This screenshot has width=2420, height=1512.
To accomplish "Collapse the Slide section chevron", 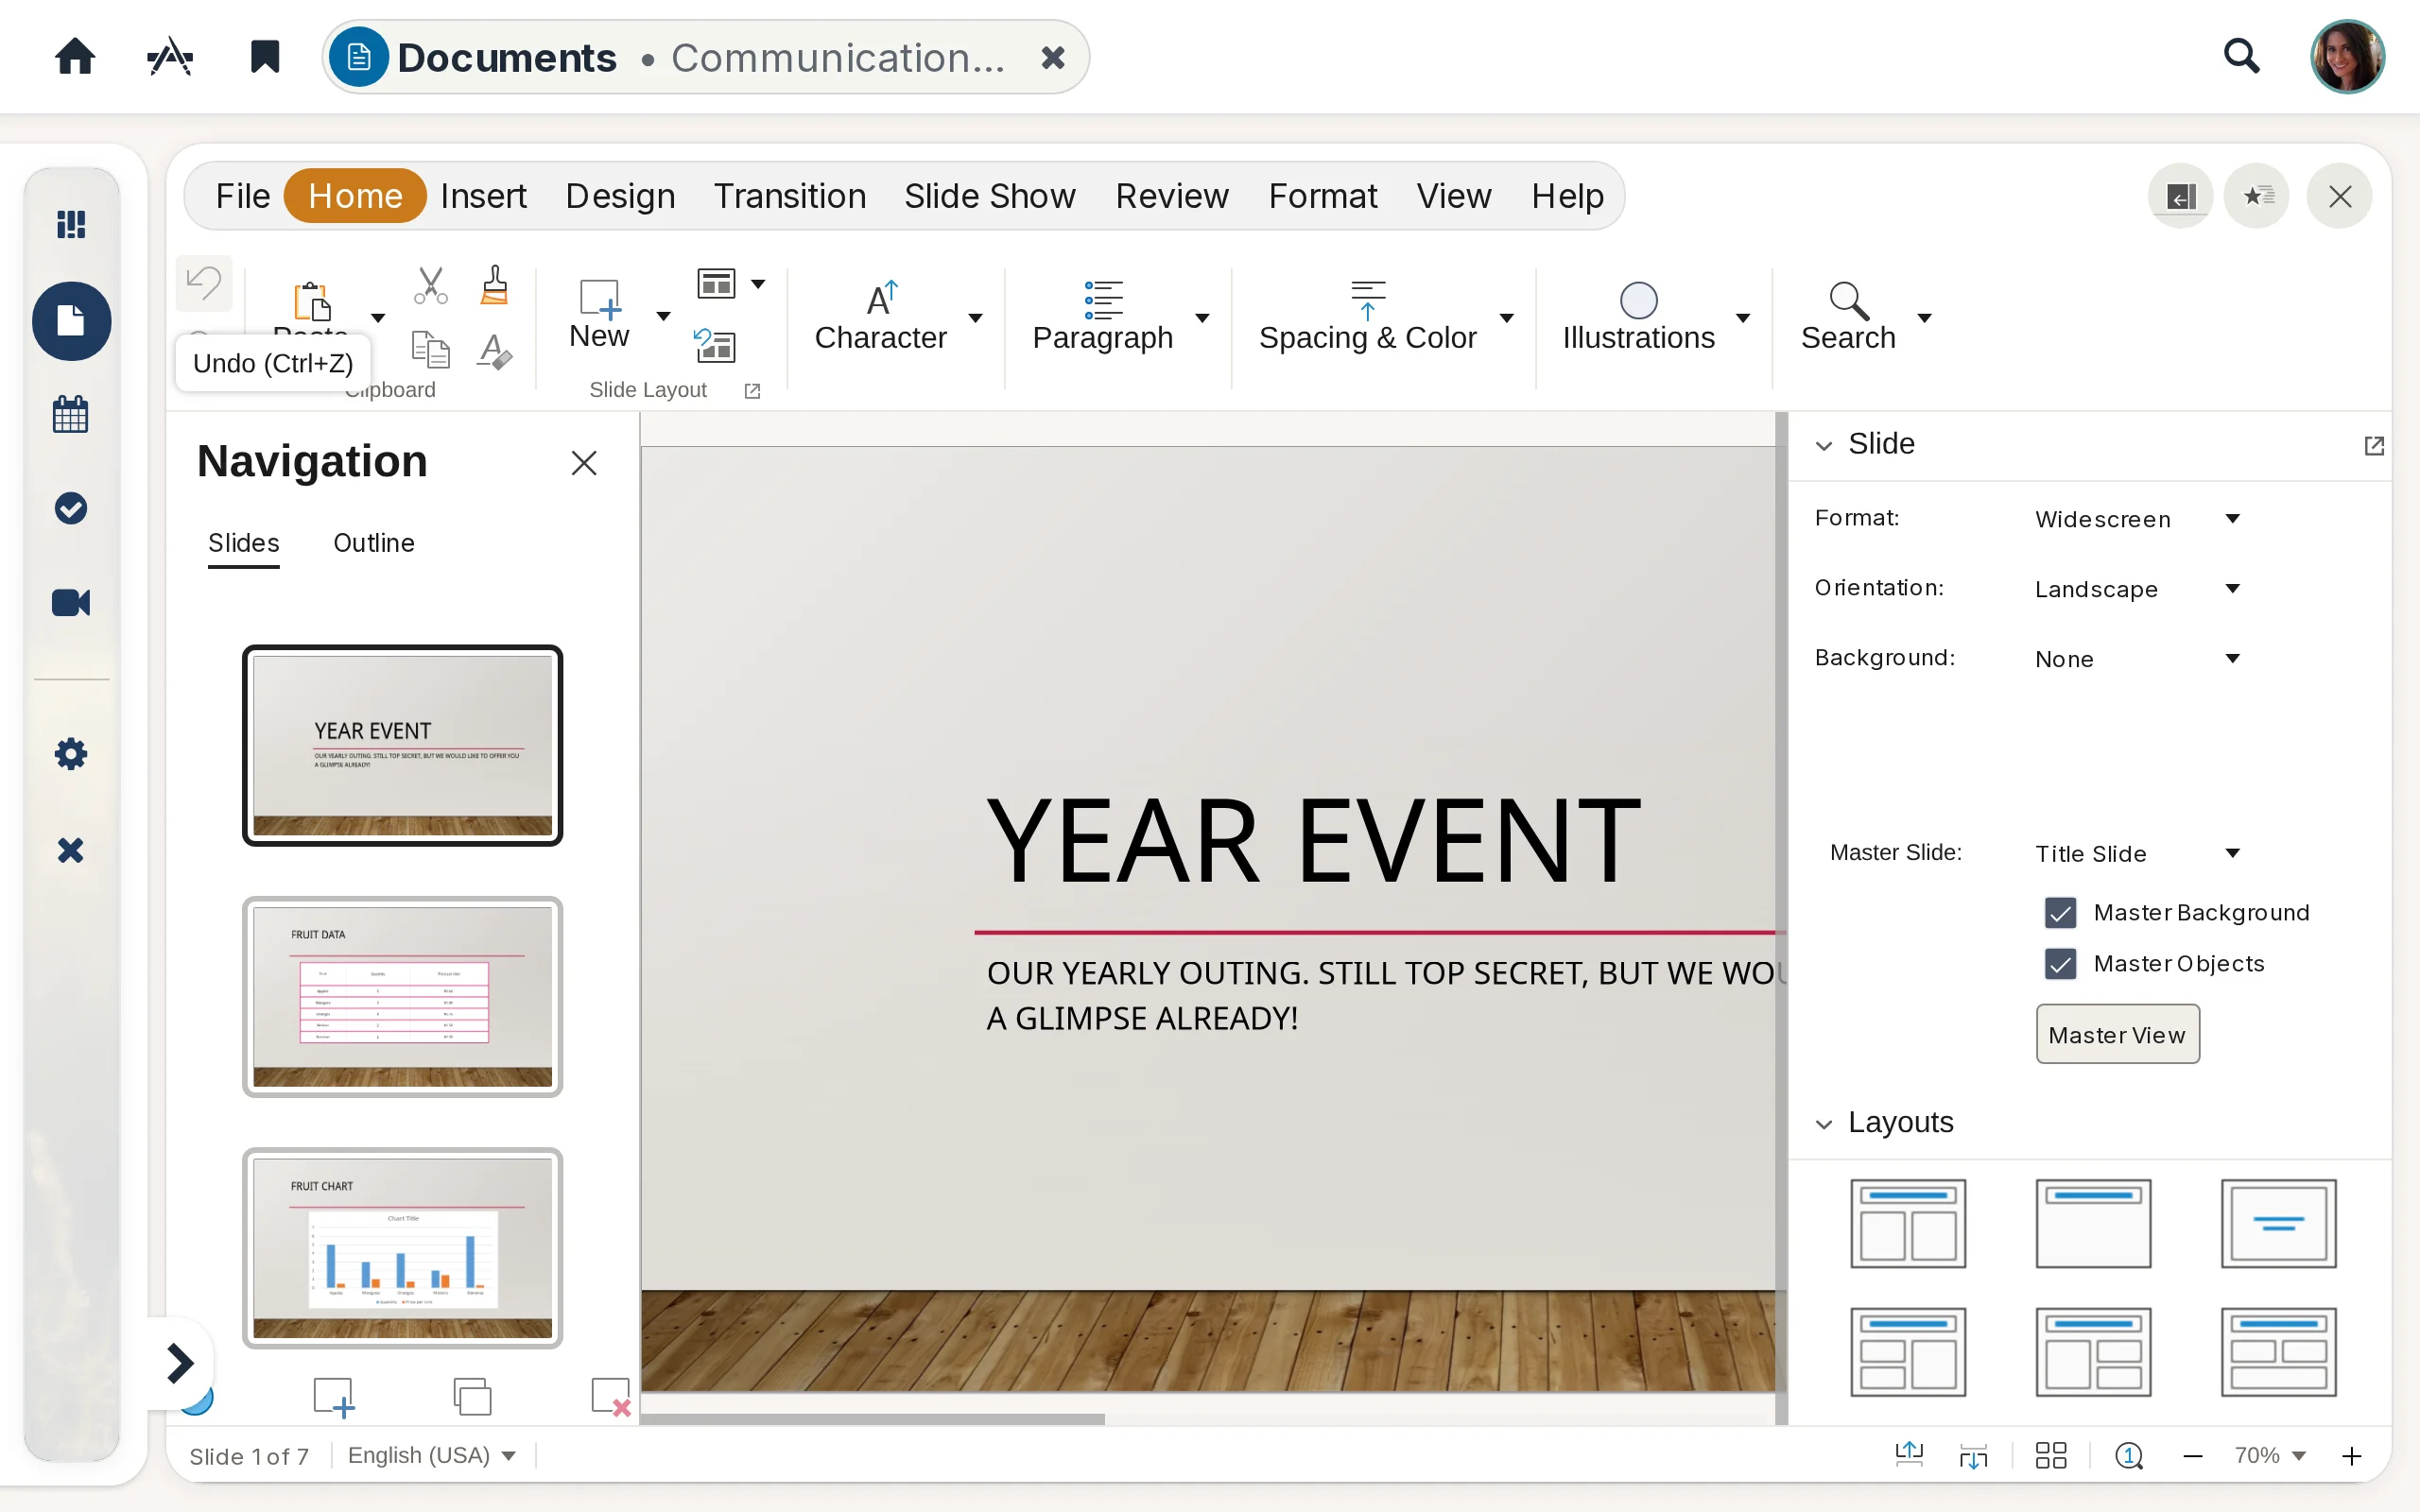I will 1824,445.
